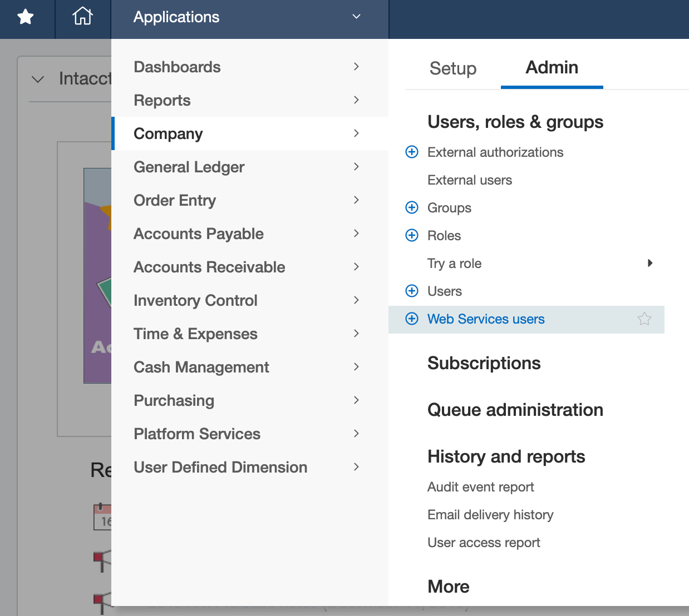Click the favorites star icon in top bar
This screenshot has height=616, width=689.
click(x=26, y=17)
